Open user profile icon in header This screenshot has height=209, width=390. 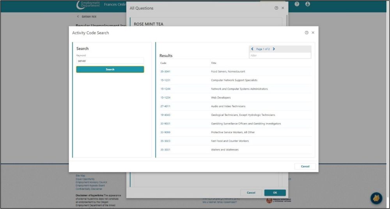308,4
